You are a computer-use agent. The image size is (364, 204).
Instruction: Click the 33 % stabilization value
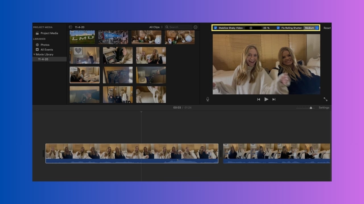point(266,28)
